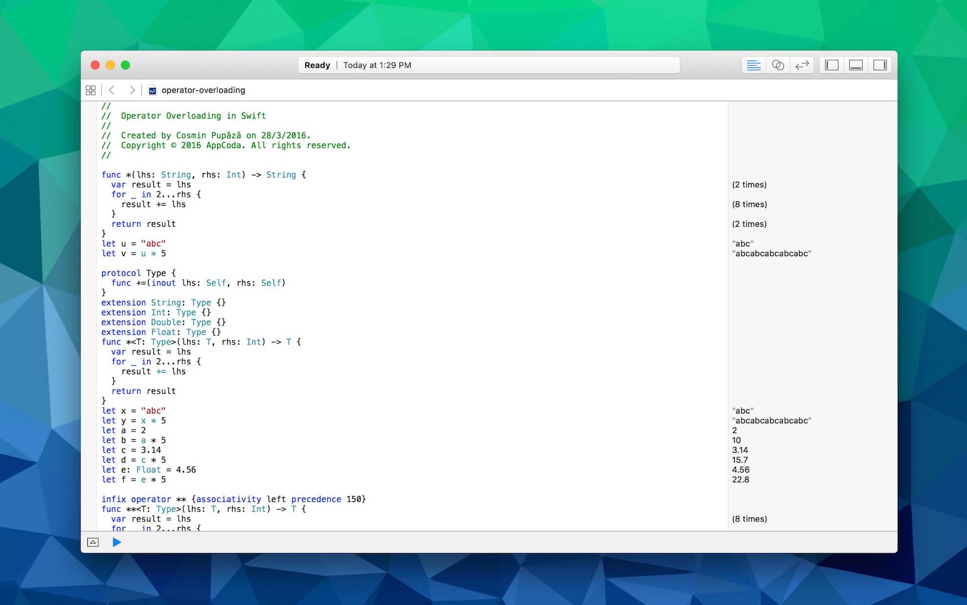Select the Standard editor button
967x605 pixels.
754,65
